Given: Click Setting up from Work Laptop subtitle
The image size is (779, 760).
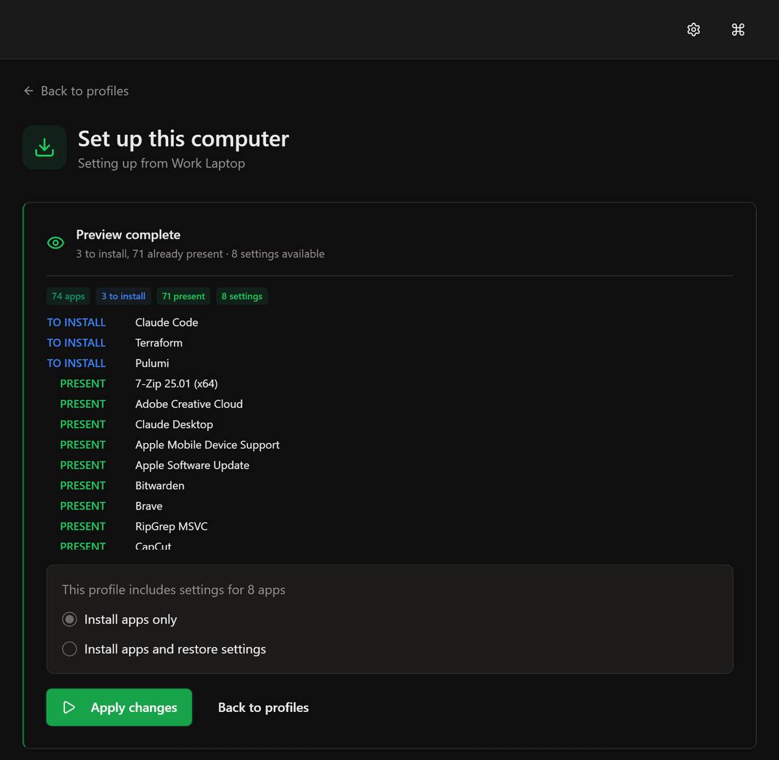Looking at the screenshot, I should click(161, 164).
